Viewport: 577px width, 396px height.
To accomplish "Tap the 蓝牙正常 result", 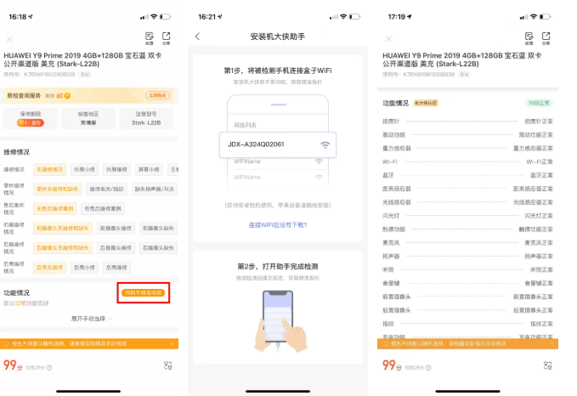I will pos(541,175).
